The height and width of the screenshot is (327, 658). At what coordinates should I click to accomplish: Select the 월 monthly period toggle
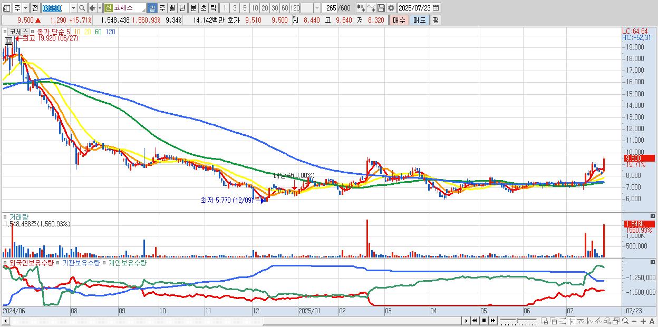click(172, 8)
